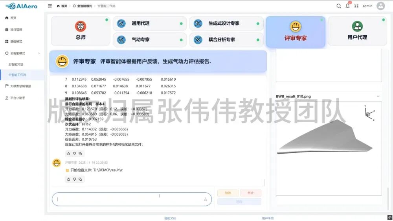Copy the 开始检查文件 message

point(80,179)
